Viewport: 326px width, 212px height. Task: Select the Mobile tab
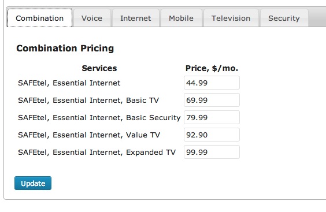(x=181, y=18)
